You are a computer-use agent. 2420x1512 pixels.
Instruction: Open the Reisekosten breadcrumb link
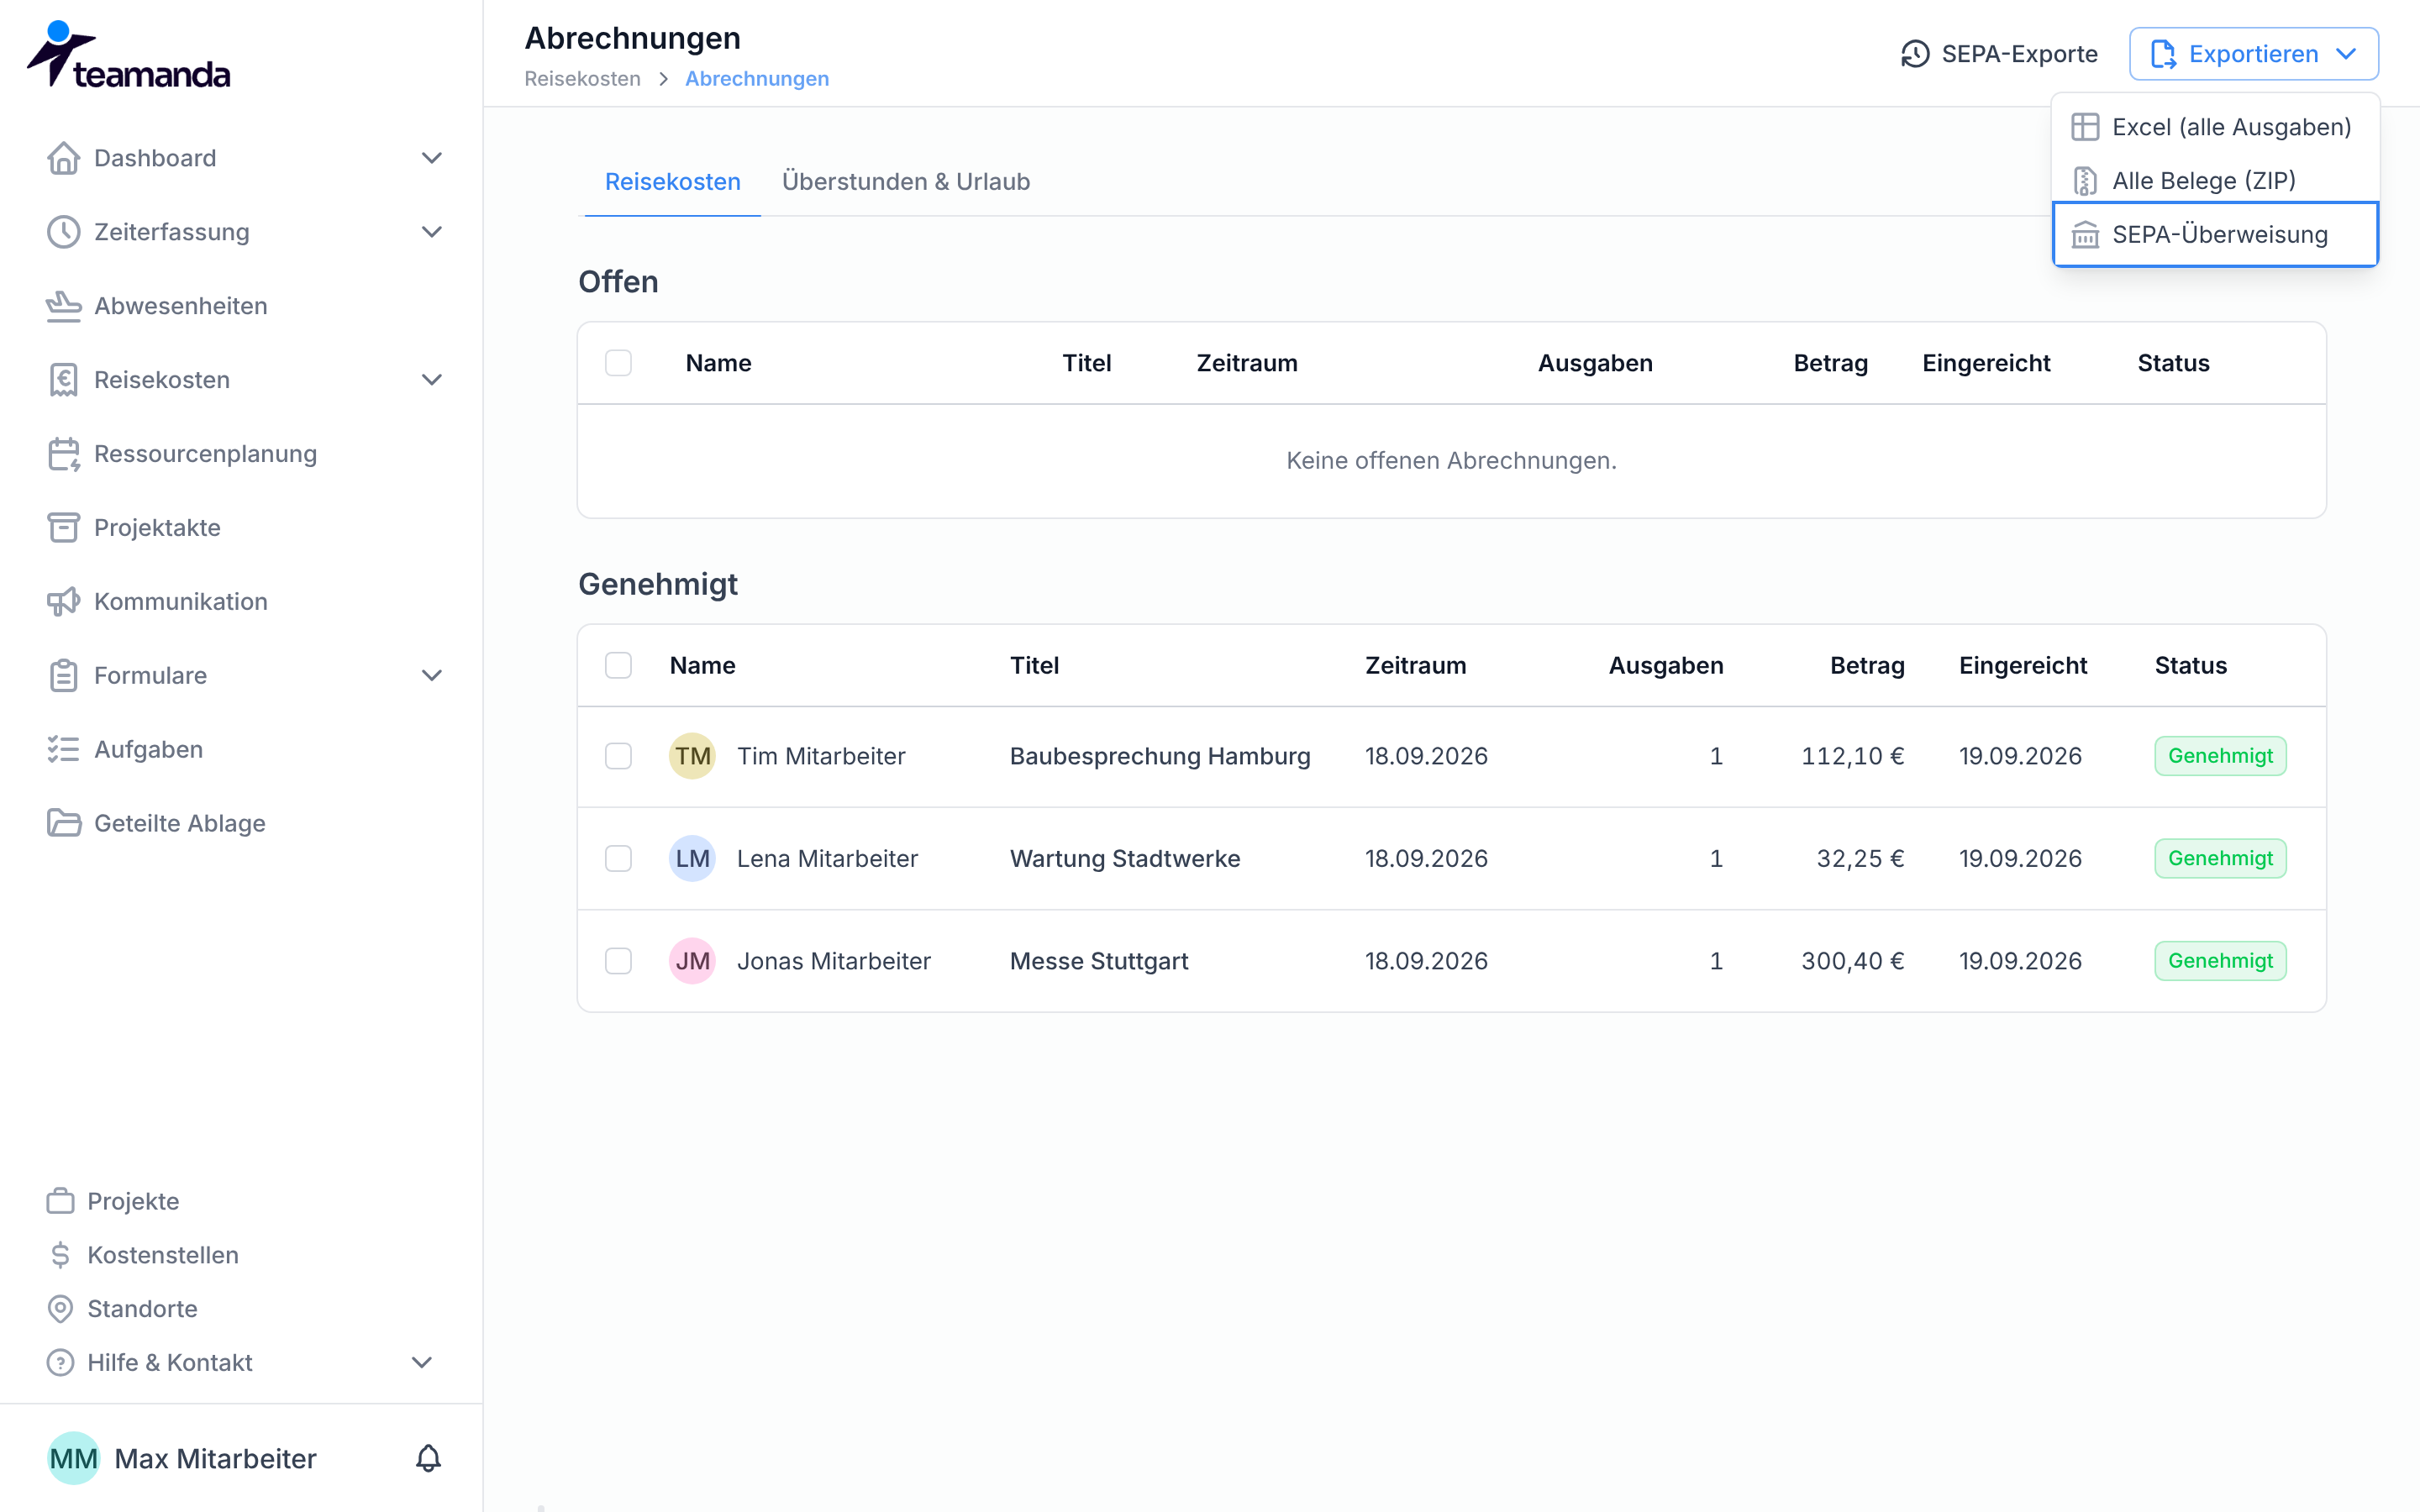(x=582, y=79)
